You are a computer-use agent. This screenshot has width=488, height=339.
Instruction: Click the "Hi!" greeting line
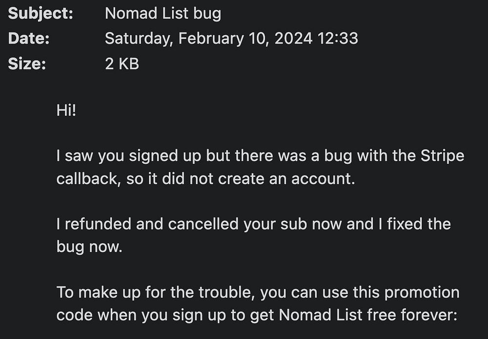pos(66,110)
